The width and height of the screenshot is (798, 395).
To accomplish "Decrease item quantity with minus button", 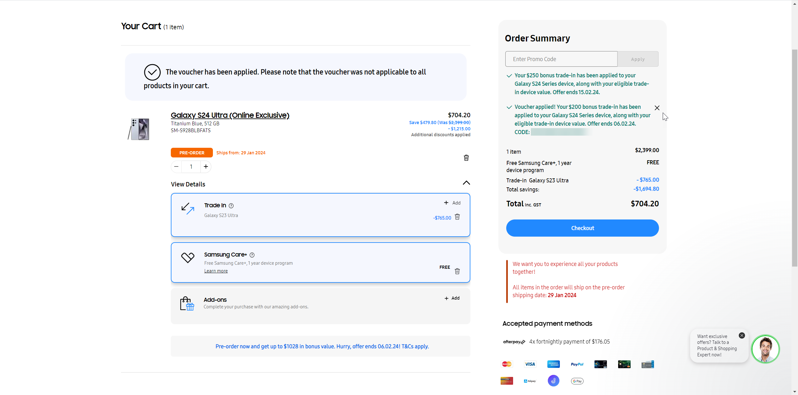I will [176, 166].
